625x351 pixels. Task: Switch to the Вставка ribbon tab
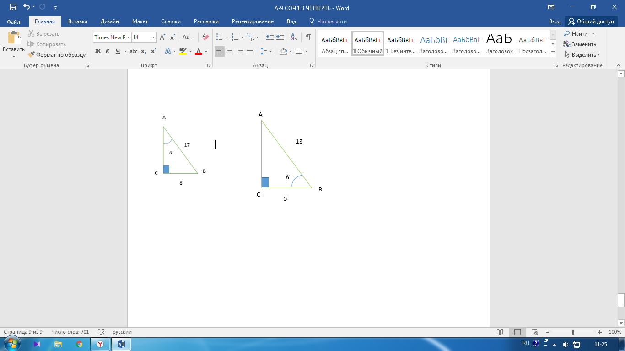(x=78, y=21)
